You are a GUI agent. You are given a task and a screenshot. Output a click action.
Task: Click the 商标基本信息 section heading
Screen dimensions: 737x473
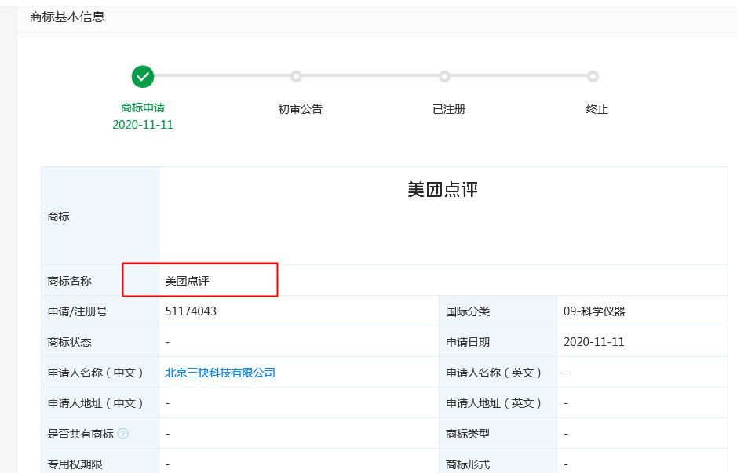click(x=67, y=17)
